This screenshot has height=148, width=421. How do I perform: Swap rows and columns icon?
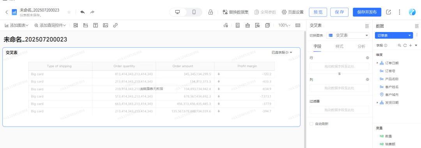pyautogui.click(x=340, y=73)
